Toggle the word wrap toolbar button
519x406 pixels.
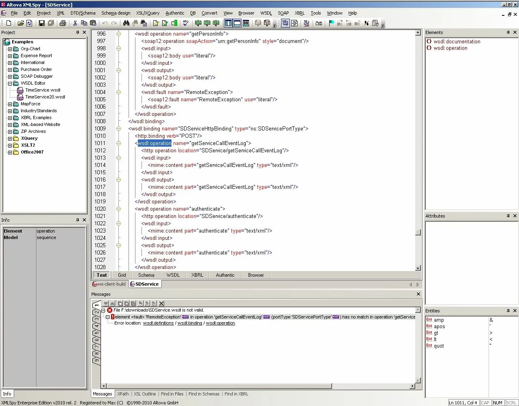click(285, 23)
